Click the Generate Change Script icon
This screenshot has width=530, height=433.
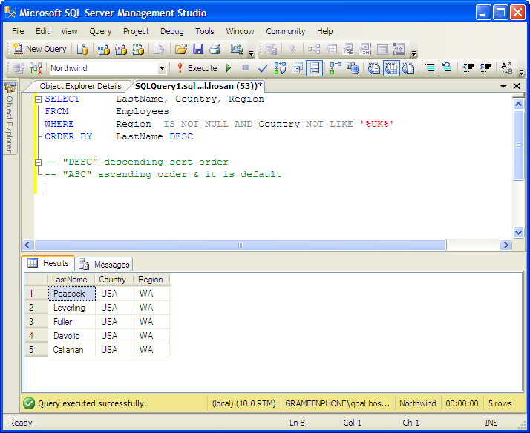[271, 49]
